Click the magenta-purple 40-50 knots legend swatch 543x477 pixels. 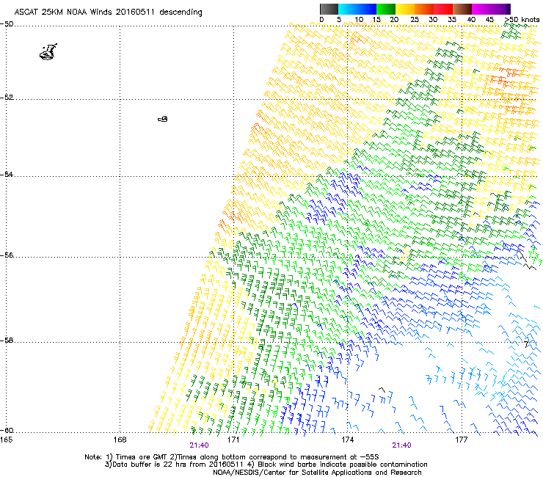tap(491, 9)
